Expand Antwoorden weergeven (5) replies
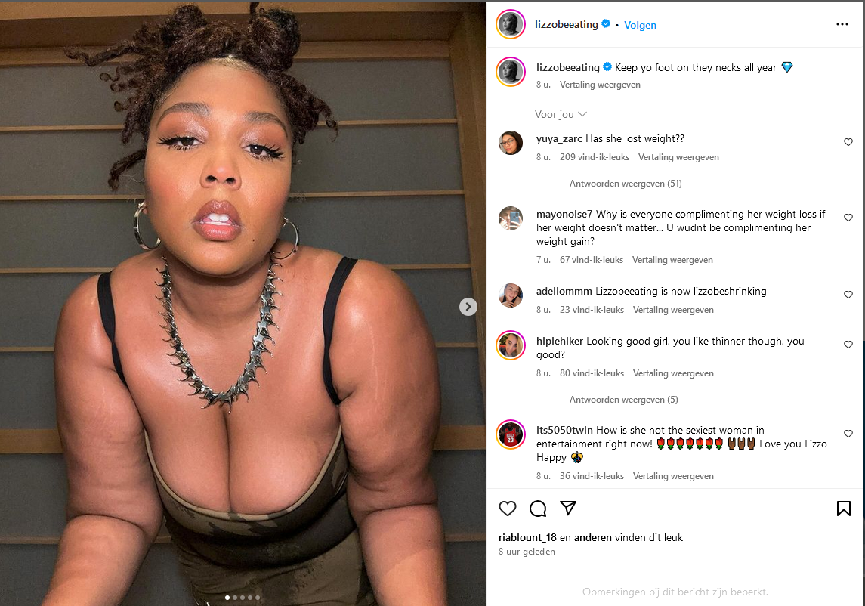Screen dimensions: 865x606 coord(623,400)
